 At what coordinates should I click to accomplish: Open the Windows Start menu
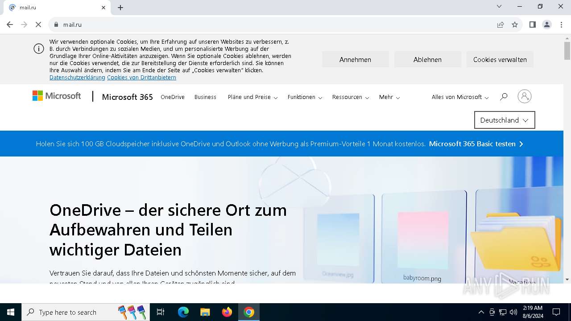11,312
